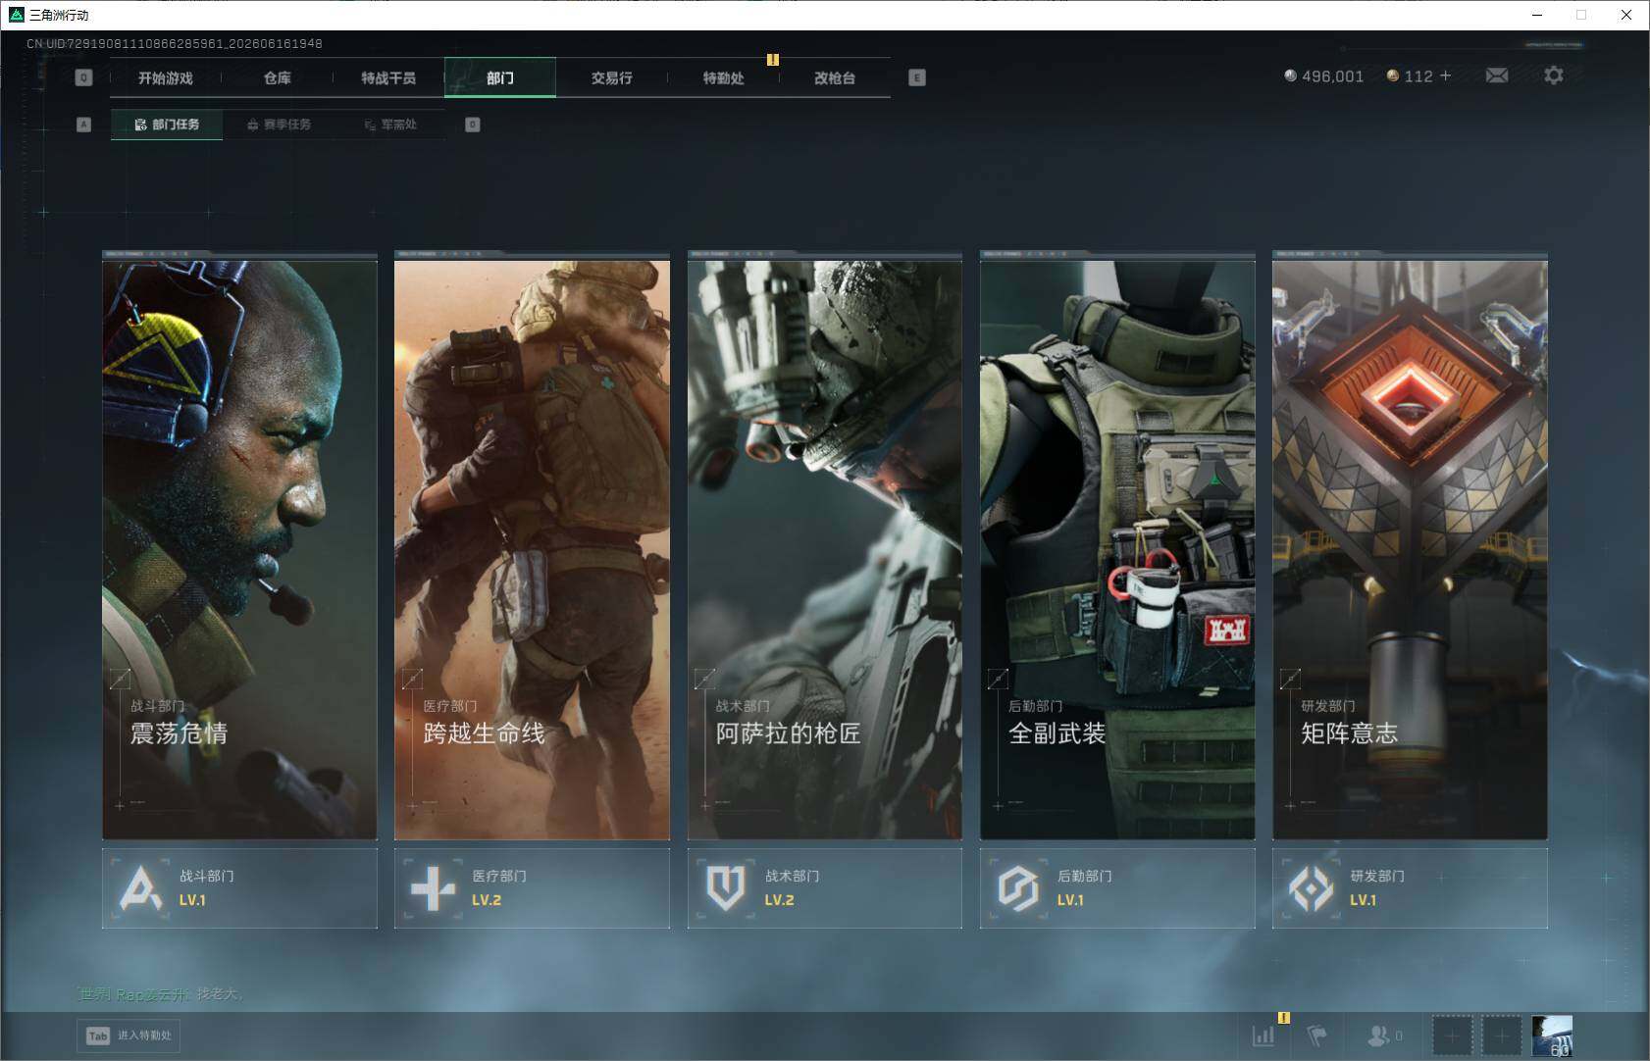The height and width of the screenshot is (1061, 1650).
Task: Click the 战斗部门 emblem icon
Action: coord(141,888)
